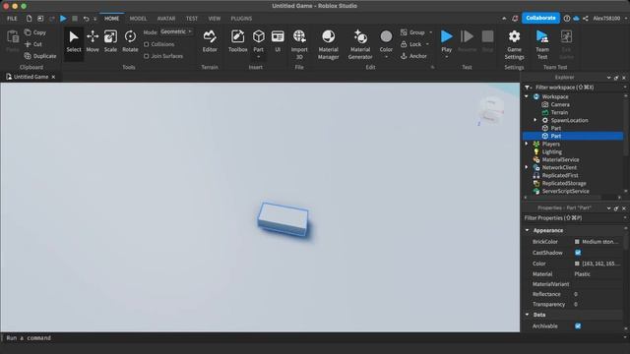Click the help question mark icon
Screen dimensions: 630x354
pos(567,19)
